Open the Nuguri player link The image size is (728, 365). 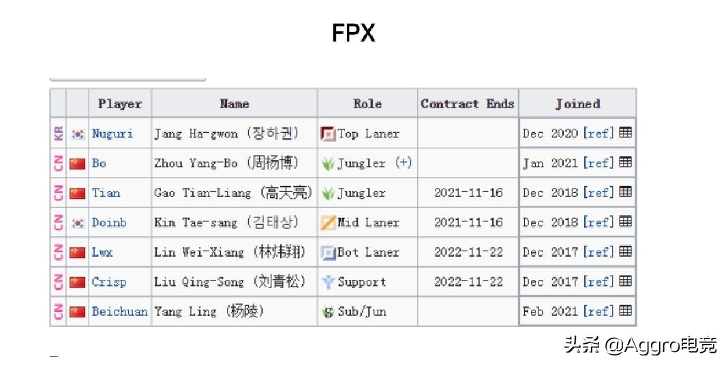[112, 133]
